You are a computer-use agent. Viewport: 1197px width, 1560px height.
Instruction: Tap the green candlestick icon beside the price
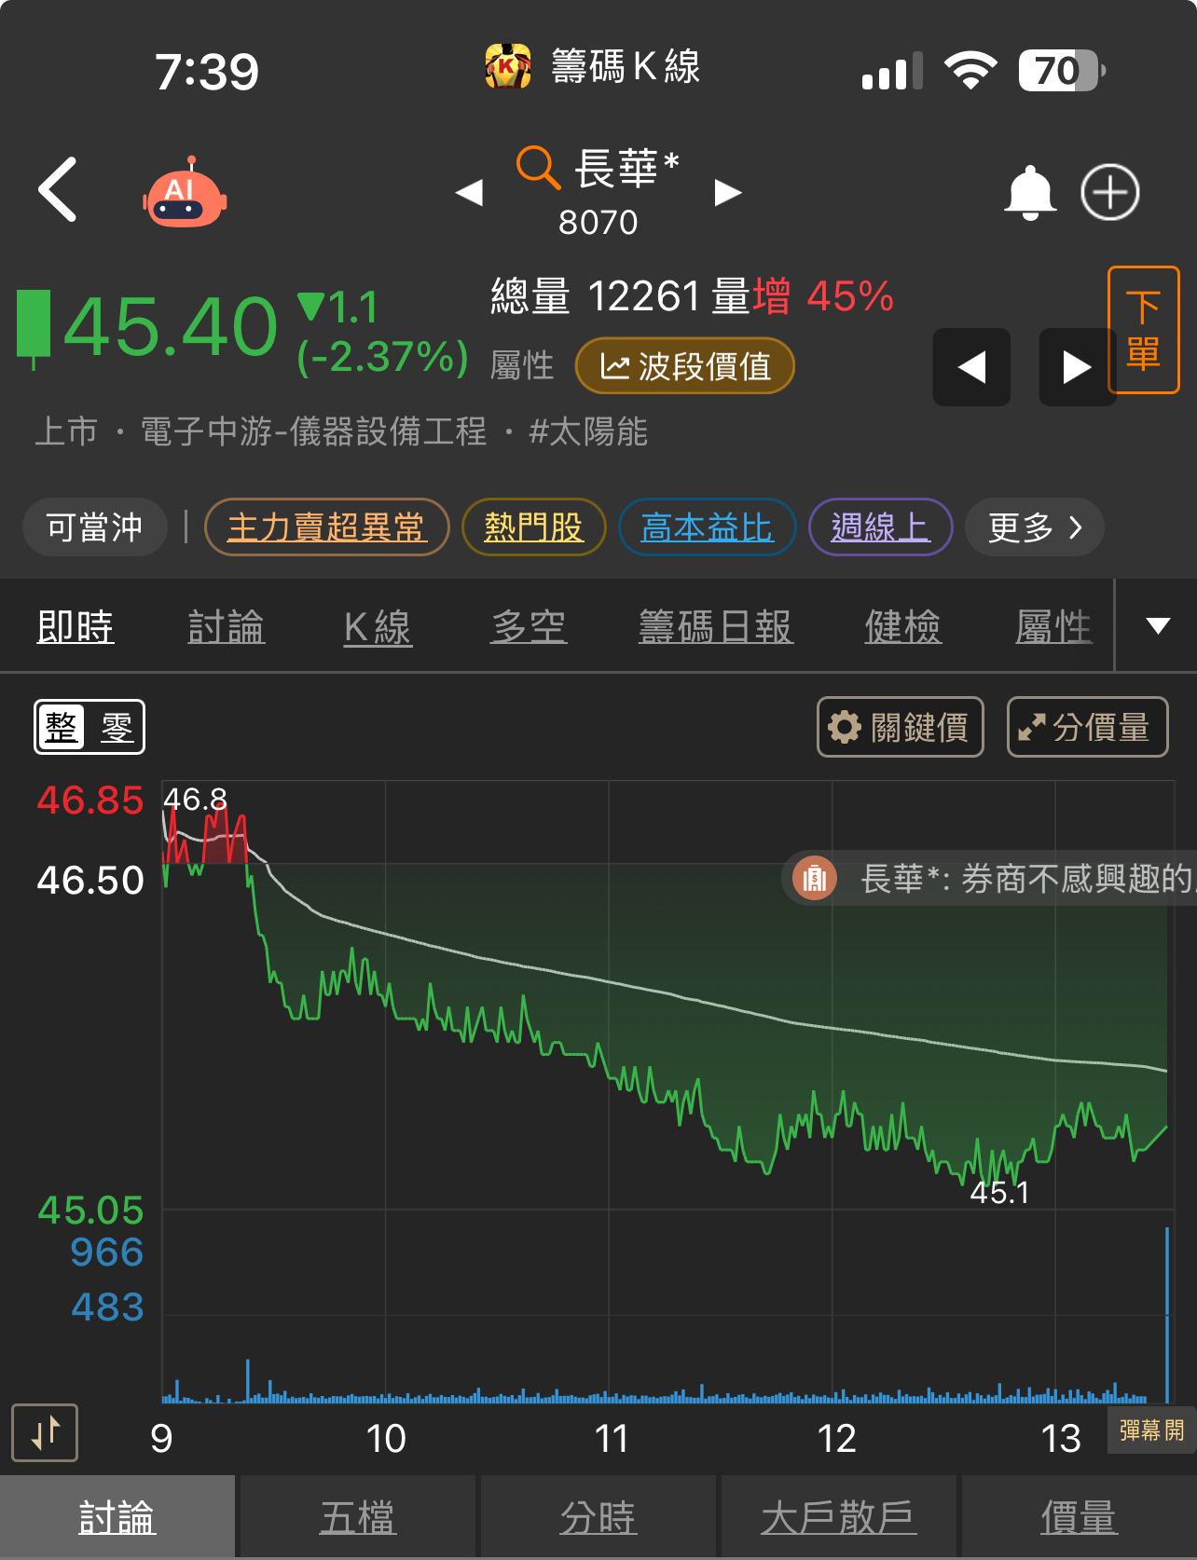click(34, 330)
